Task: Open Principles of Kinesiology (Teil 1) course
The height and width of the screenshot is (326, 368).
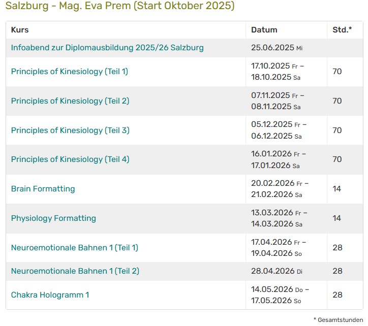Action: [x=70, y=72]
